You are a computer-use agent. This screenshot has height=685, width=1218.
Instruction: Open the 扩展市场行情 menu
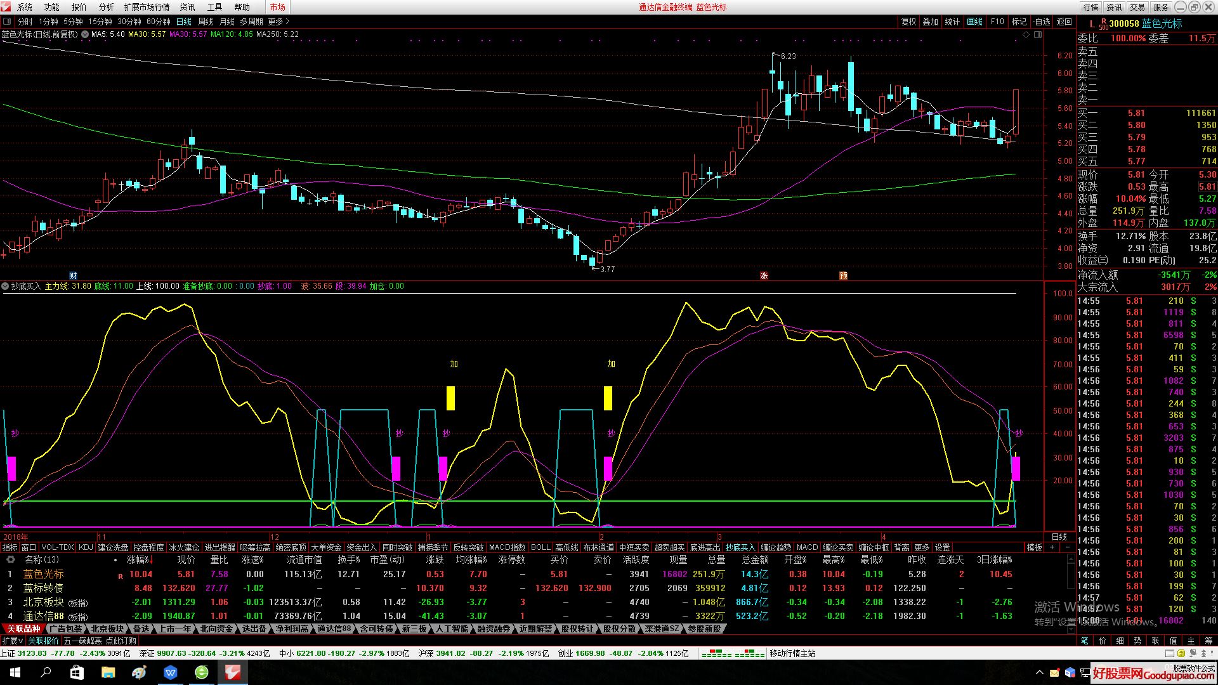coord(147,7)
